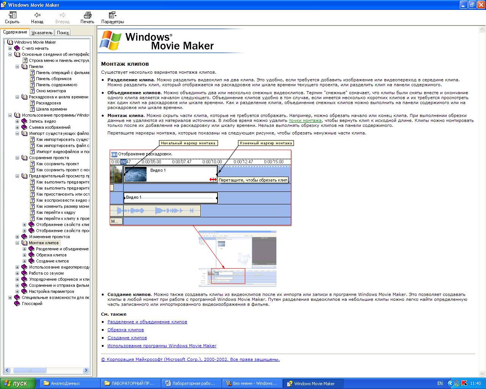Print the topic with the Печать icon

(x=87, y=15)
